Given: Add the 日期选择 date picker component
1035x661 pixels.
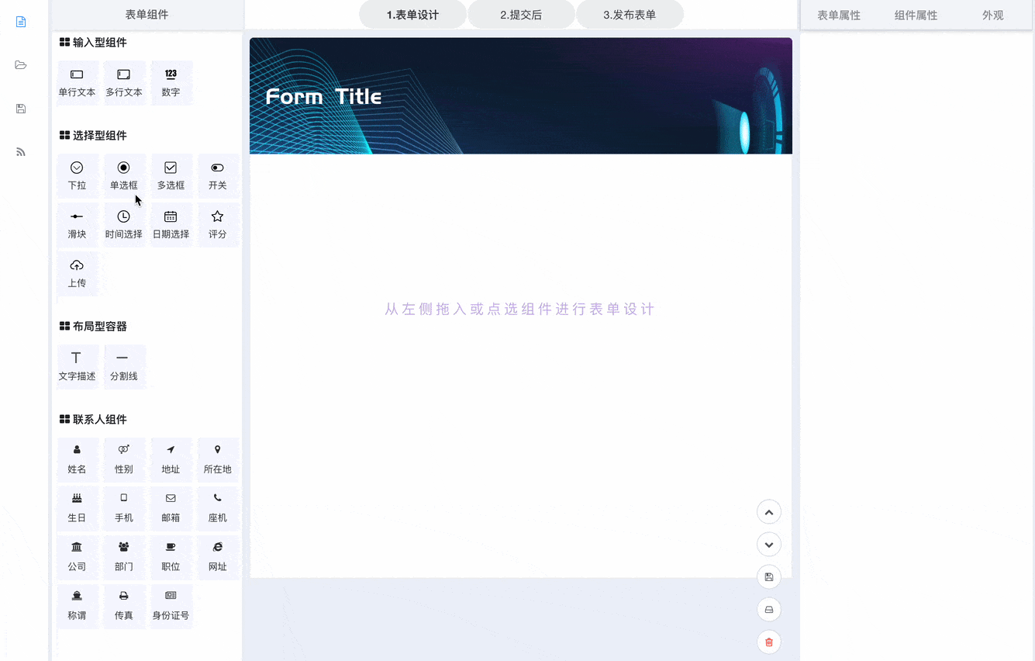Looking at the screenshot, I should [x=171, y=224].
